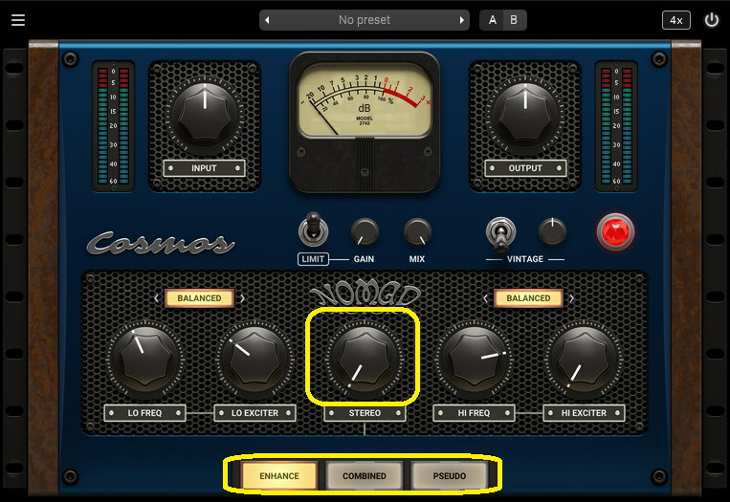730x502 pixels.
Task: Toggle the plugin power bypass icon
Action: coord(712,20)
